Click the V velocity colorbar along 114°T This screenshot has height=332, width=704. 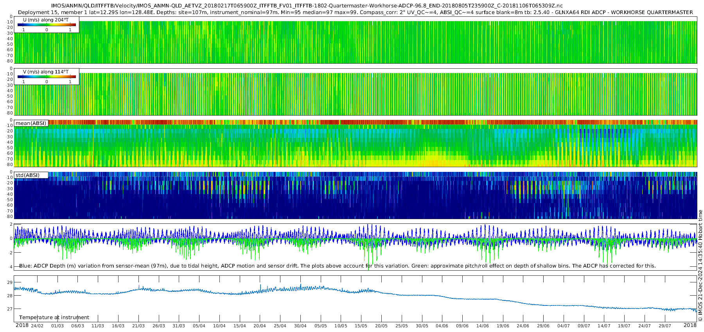[47, 77]
